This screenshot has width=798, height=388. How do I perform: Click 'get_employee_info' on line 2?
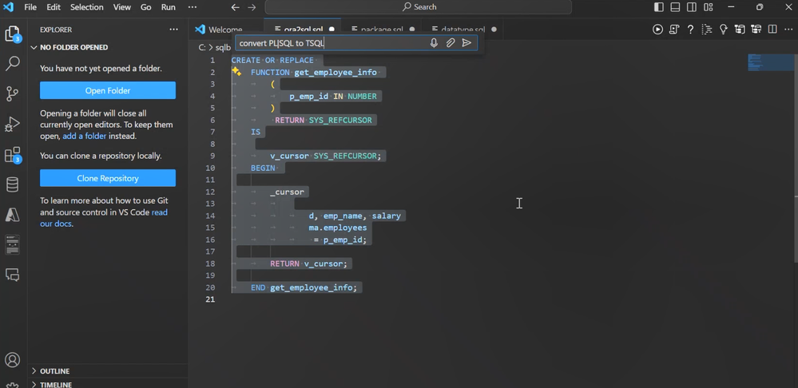tap(335, 72)
